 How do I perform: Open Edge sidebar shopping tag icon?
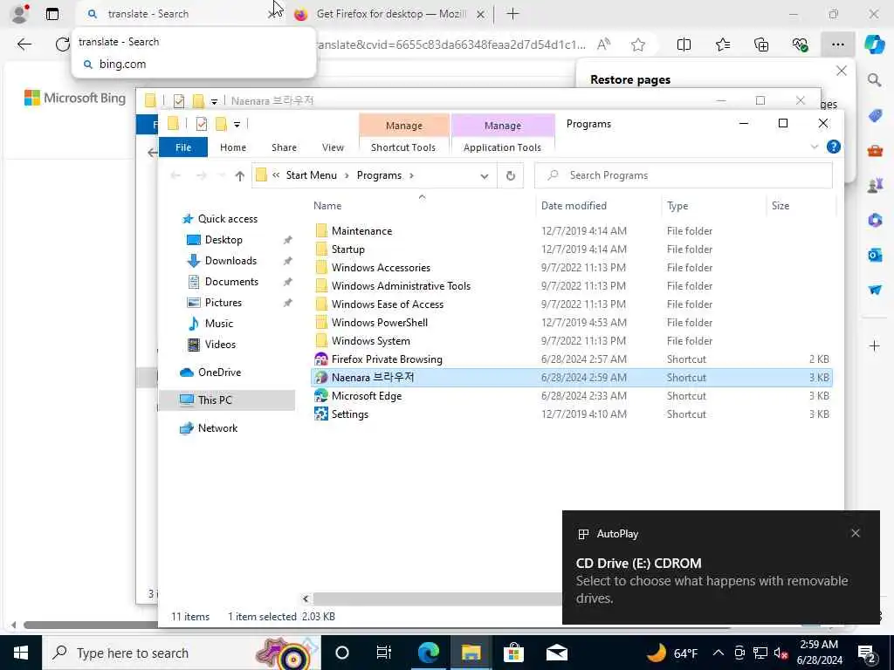(875, 116)
